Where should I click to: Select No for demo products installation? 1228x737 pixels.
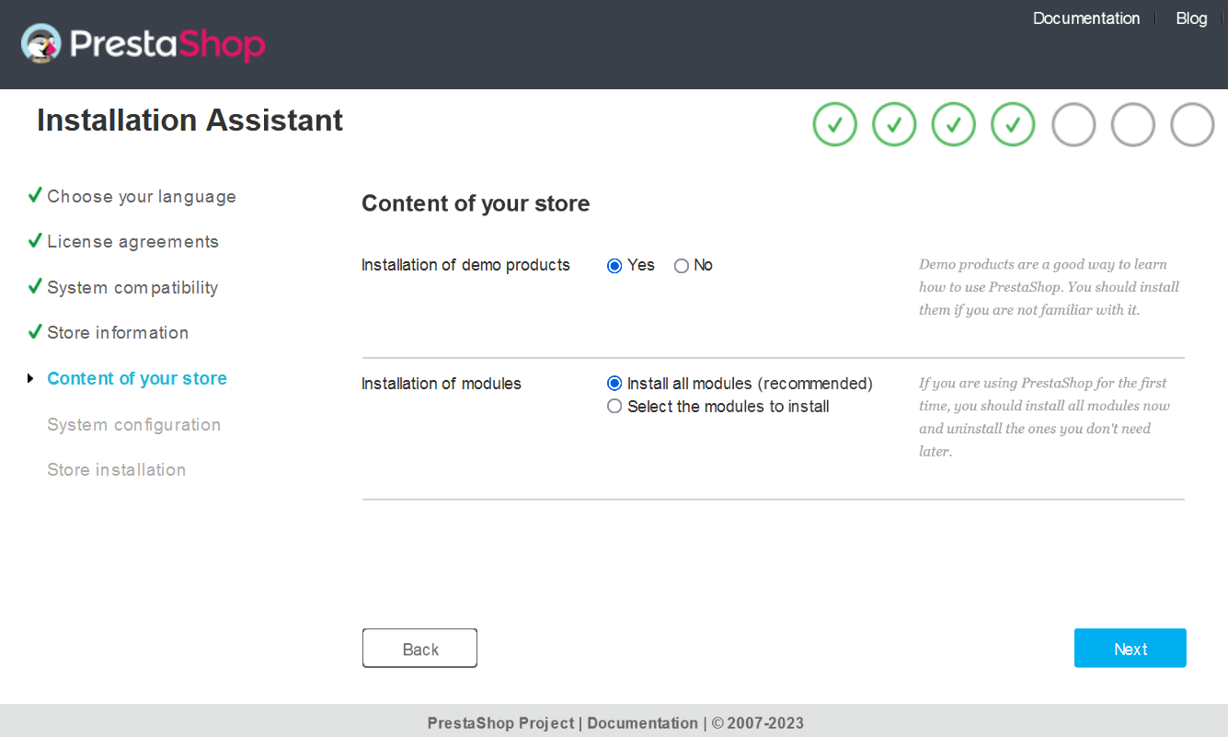(682, 266)
